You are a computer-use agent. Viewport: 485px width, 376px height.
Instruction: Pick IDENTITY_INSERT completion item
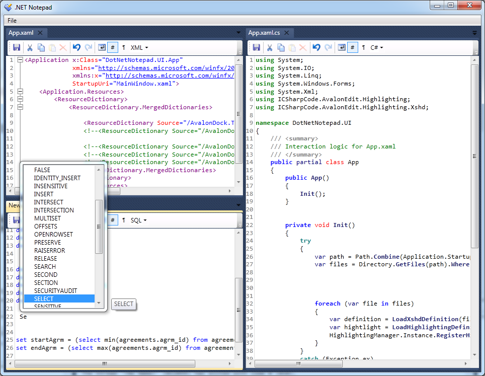pos(59,178)
